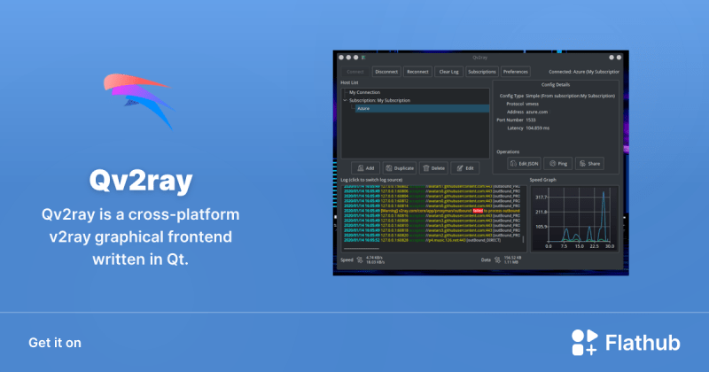Click the Data transfer arrows icon
This screenshot has width=709, height=372.
497,260
